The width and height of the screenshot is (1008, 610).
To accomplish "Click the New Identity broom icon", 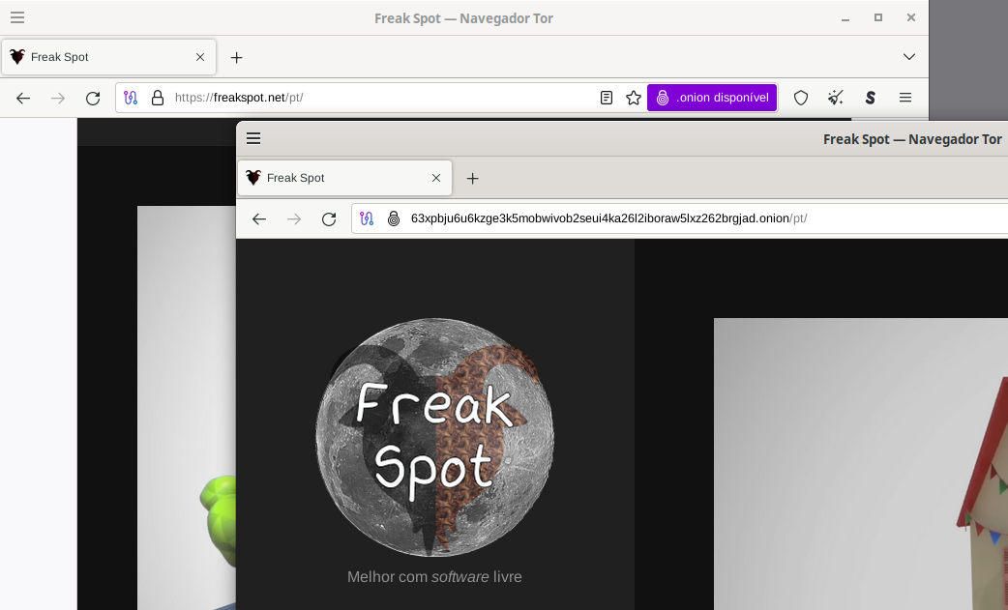I will tap(836, 98).
